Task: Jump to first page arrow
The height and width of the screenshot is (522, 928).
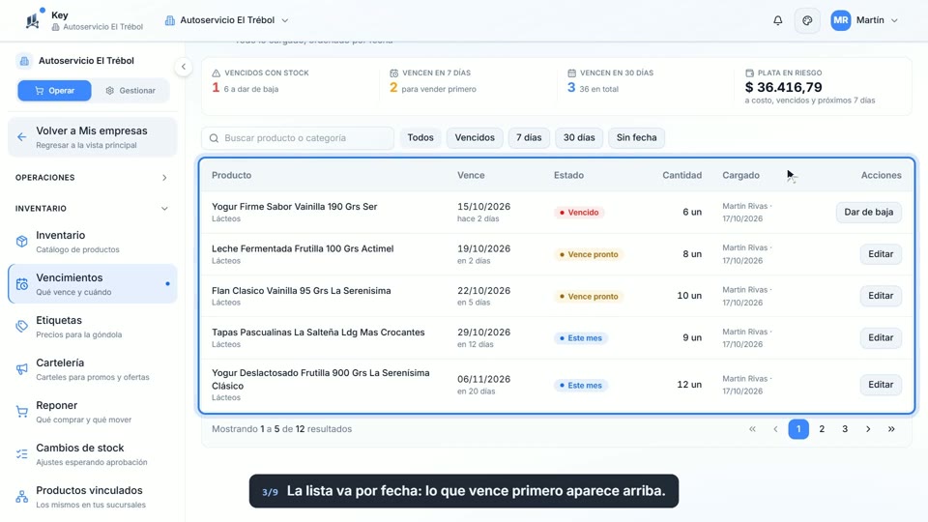Action: [x=752, y=429]
